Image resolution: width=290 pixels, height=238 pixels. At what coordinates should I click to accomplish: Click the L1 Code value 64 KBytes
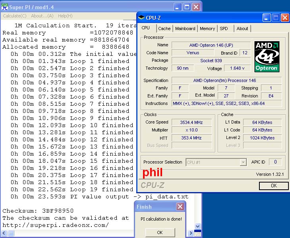pos(262,130)
